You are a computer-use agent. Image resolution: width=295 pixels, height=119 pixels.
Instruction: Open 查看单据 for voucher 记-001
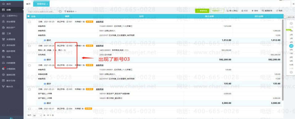(x=100, y=22)
